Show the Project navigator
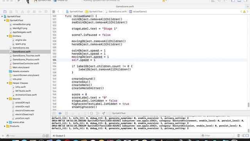Screen dimensions: 250x141 [x=5, y=11]
